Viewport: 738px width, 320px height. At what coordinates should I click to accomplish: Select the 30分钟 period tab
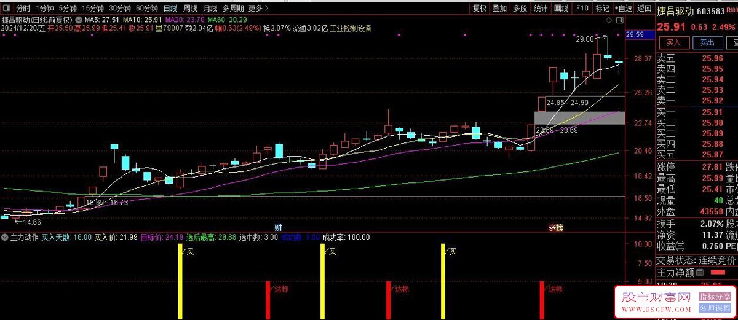coord(120,9)
